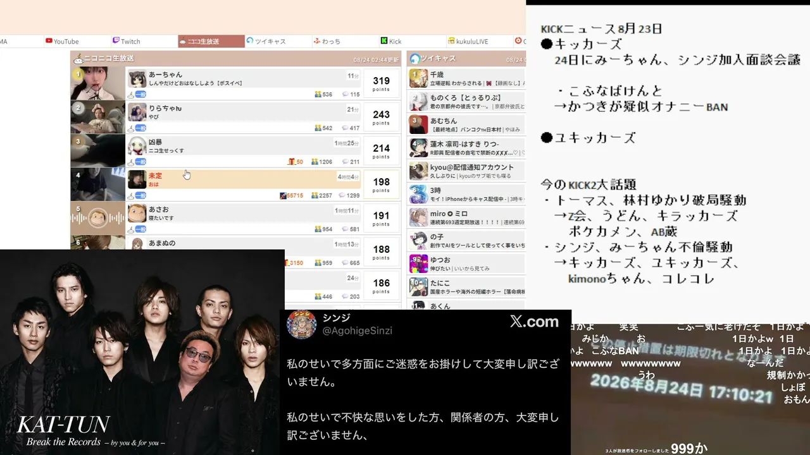Select the ニコニコ生放送 tab
The height and width of the screenshot is (455, 810).
[x=211, y=42]
